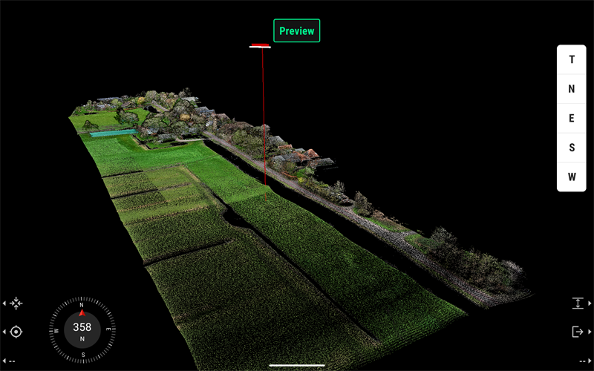594x371 pixels.
Task: Click the compass heading dial
Action: [x=82, y=328]
